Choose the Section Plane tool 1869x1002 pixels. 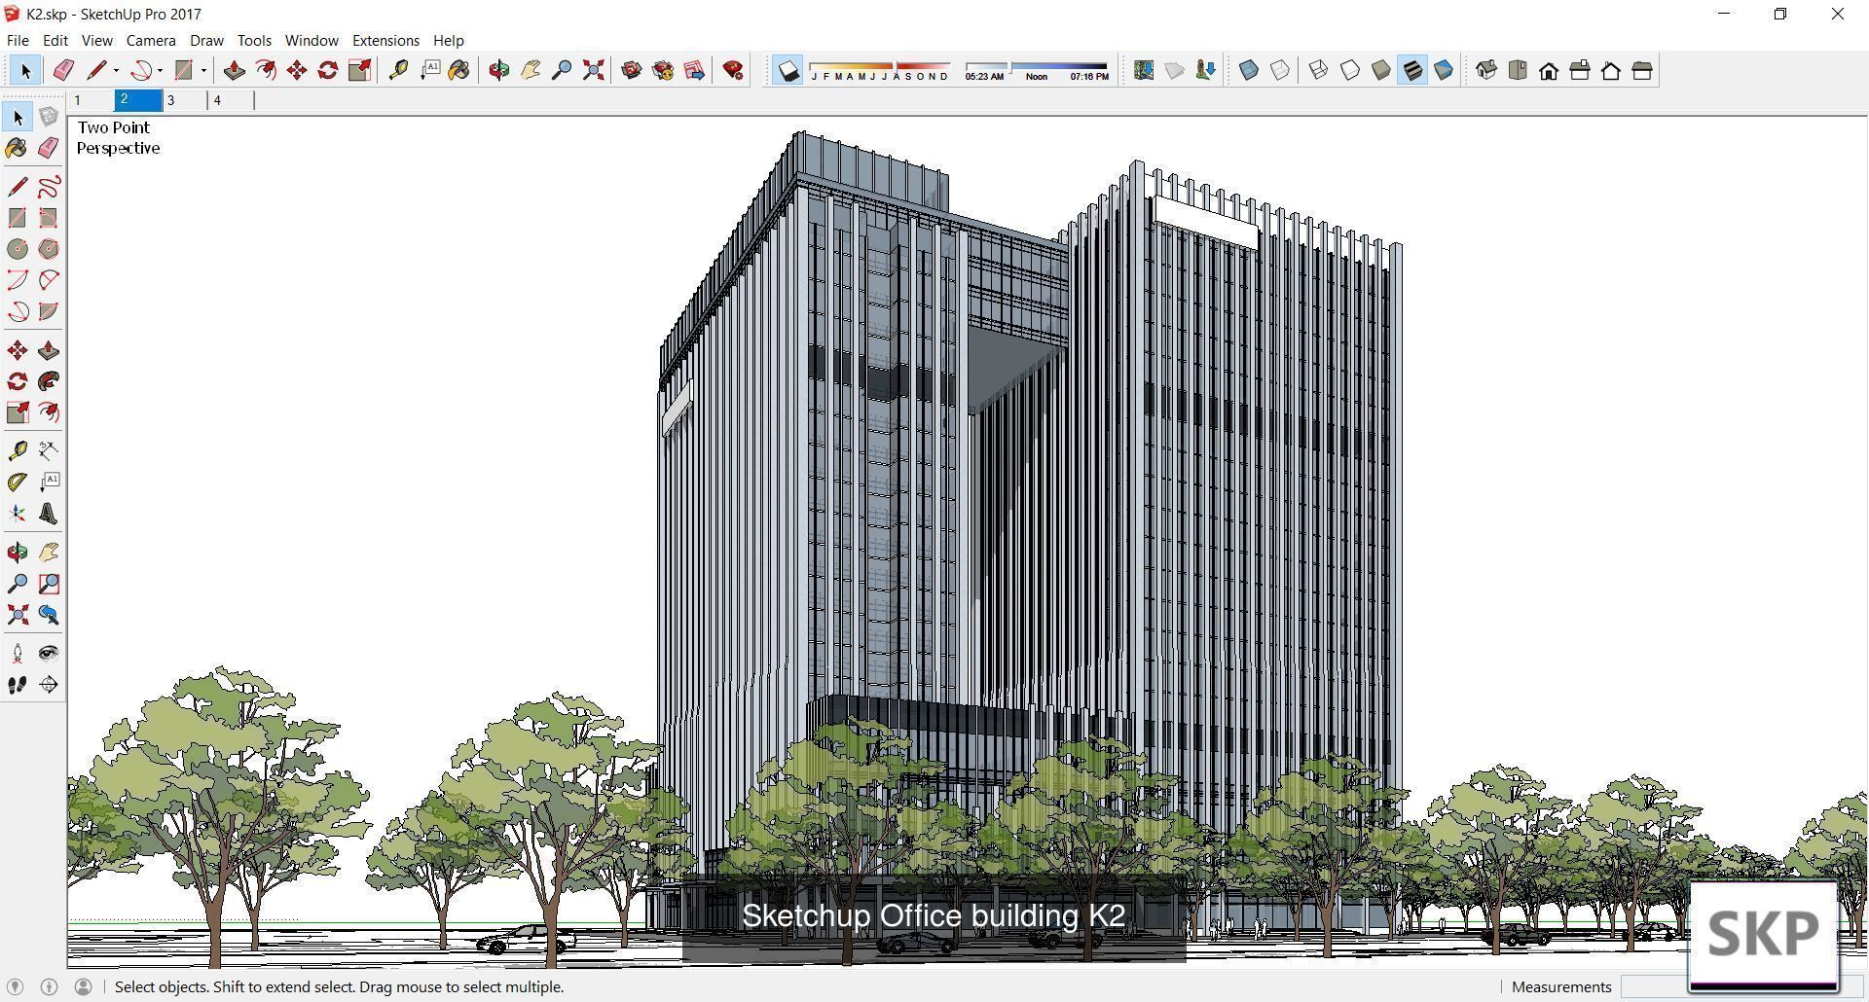coord(49,685)
